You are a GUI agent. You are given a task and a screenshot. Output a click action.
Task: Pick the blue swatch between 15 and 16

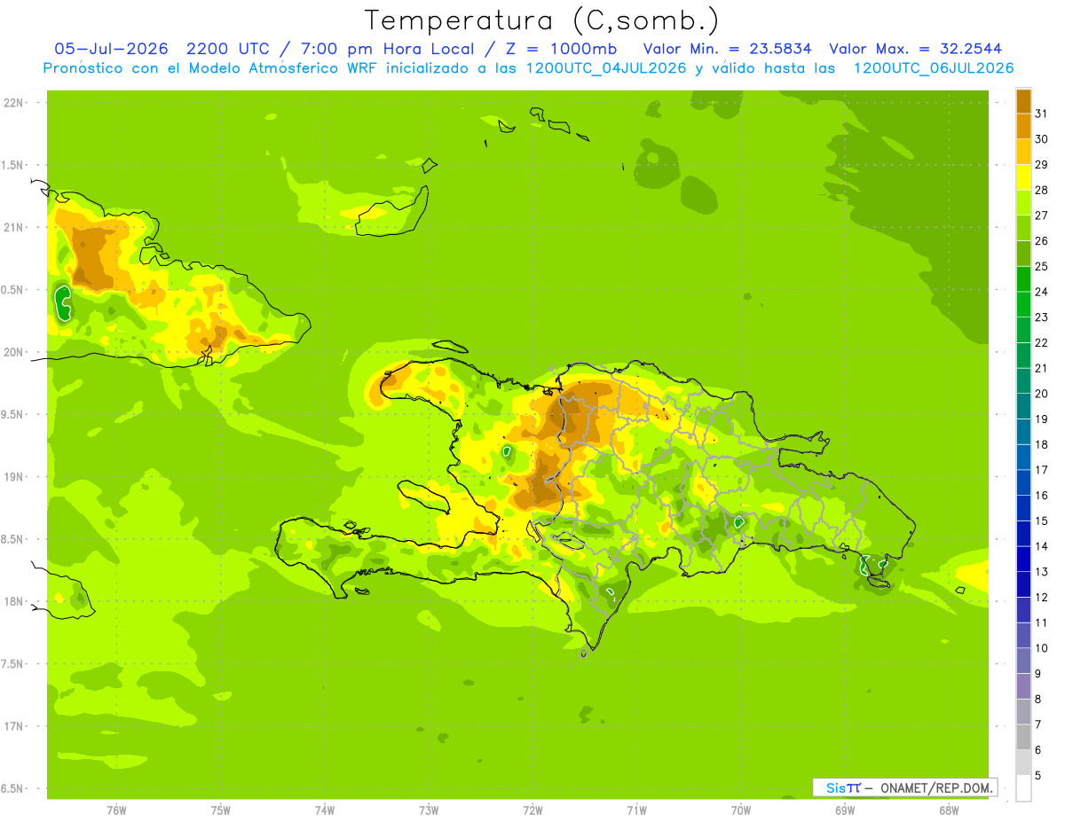(x=1023, y=507)
